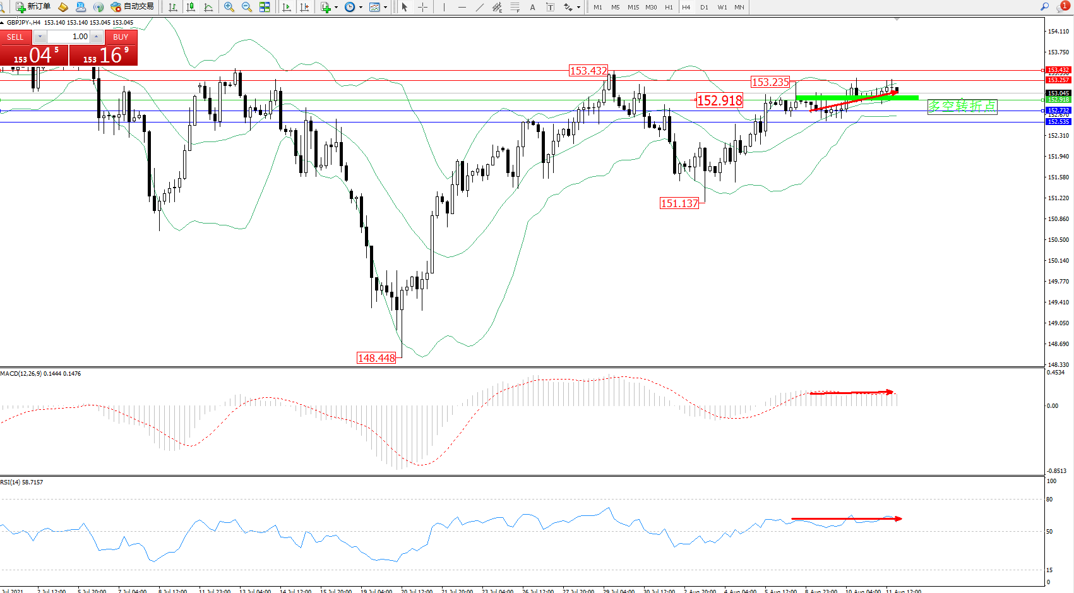Zoom in on the chart
This screenshot has height=593, width=1074.
pyautogui.click(x=229, y=7)
